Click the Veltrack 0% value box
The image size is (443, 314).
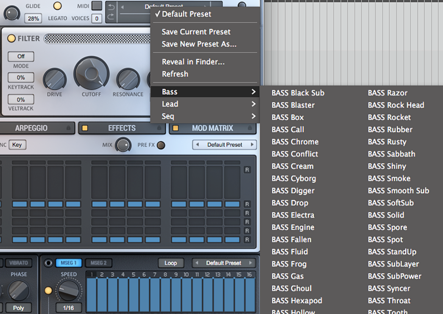pos(21,99)
